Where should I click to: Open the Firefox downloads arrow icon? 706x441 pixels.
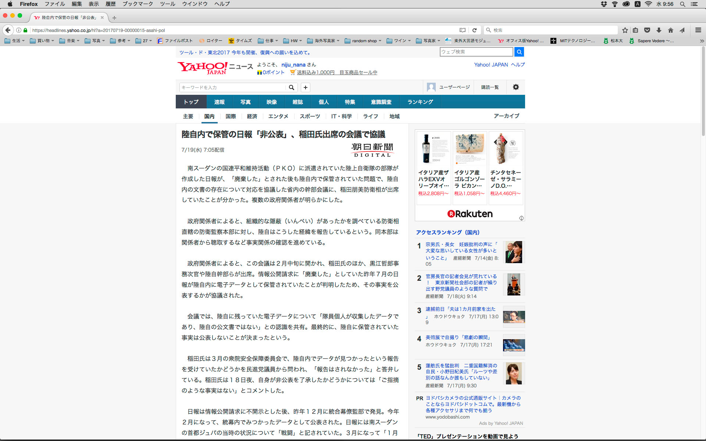(x=659, y=30)
